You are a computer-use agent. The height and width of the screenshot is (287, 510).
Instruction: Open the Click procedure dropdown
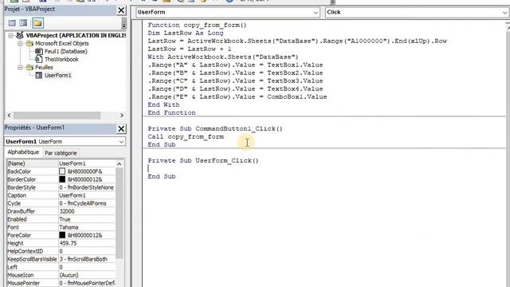click(x=504, y=13)
